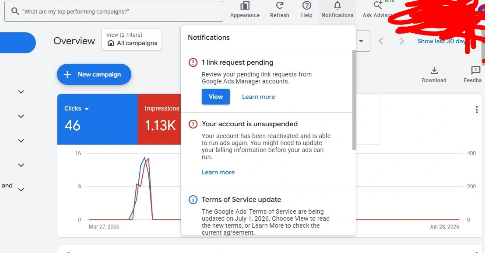
Task: Expand the second sidebar chevron
Action: (21, 116)
